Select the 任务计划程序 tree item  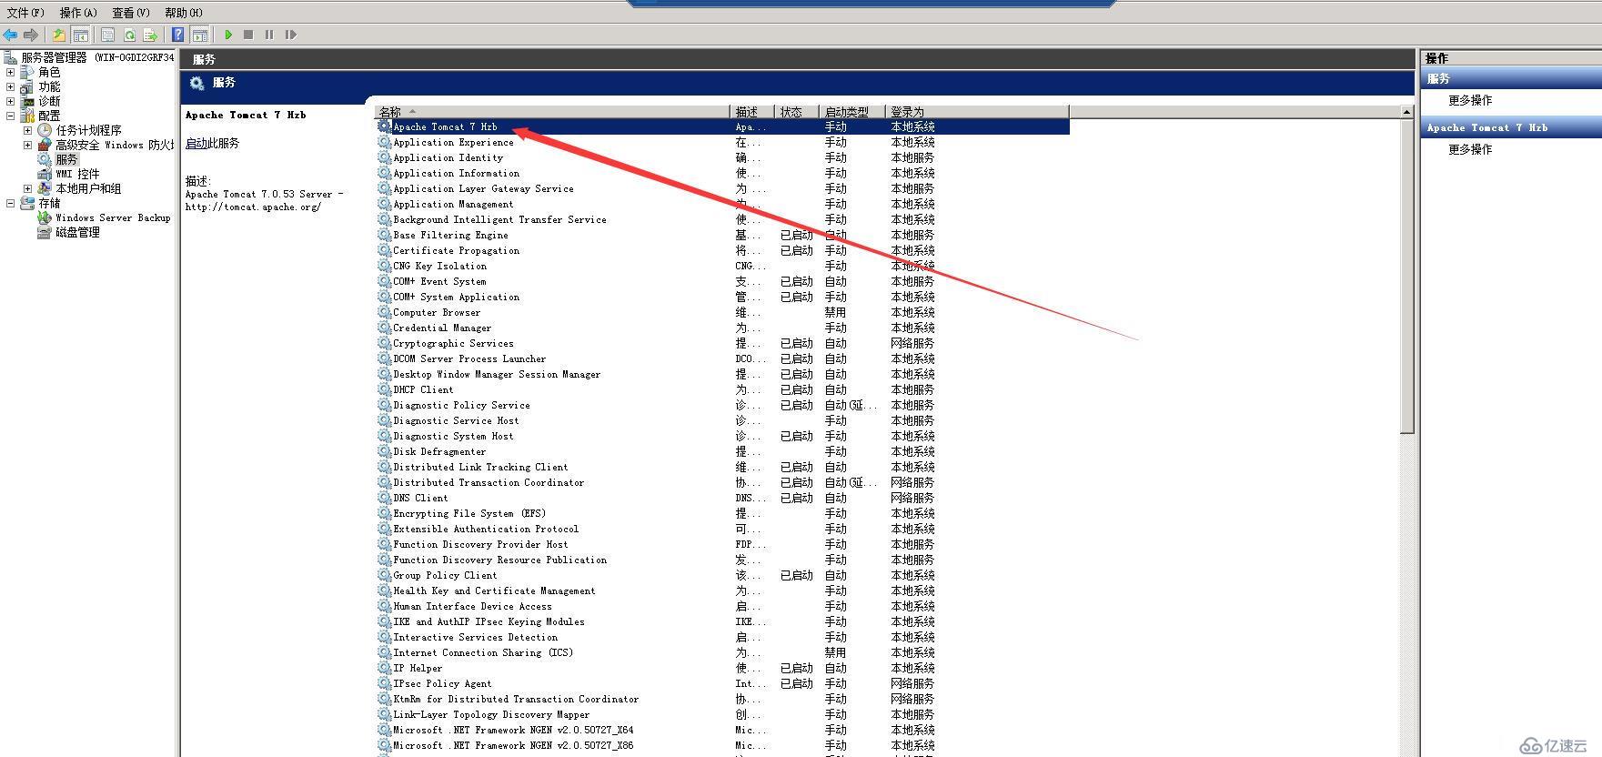pos(88,130)
